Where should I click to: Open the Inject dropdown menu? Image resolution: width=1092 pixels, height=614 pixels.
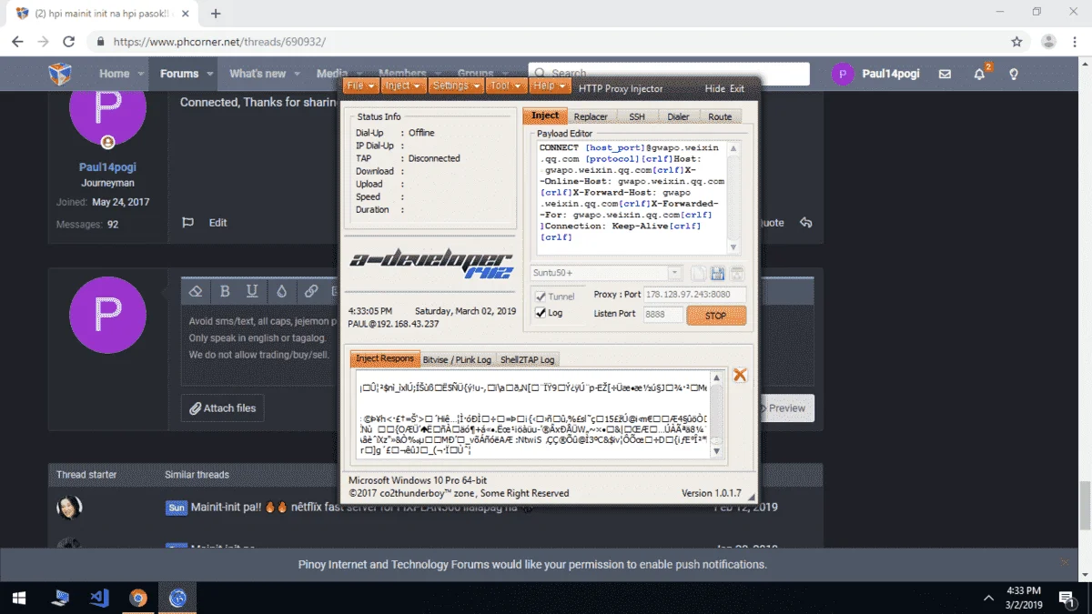pos(401,86)
